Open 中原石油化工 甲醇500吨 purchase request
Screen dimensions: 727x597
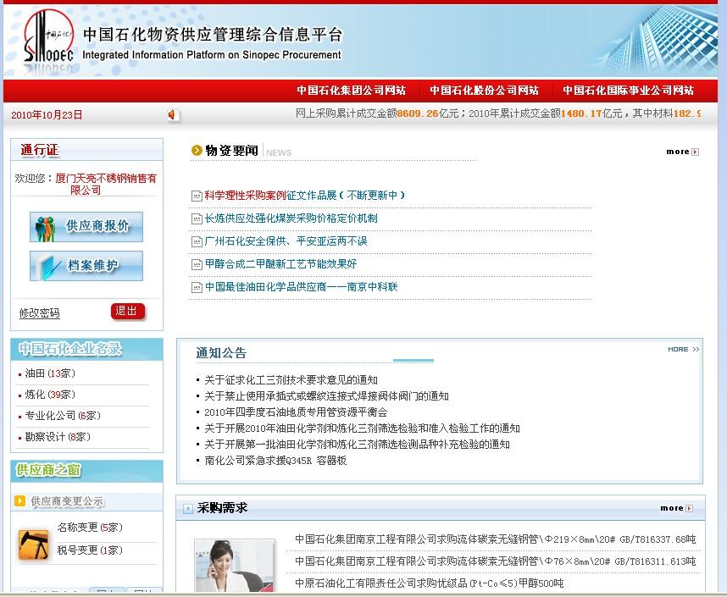click(x=430, y=583)
